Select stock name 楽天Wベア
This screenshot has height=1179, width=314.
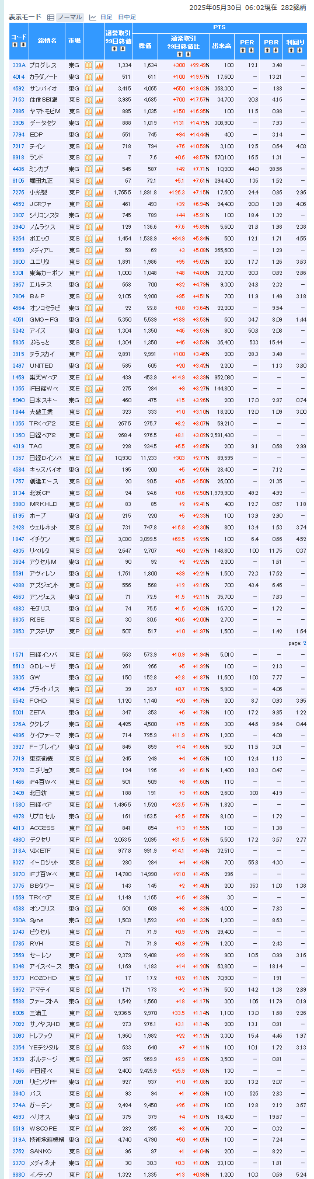(43, 378)
